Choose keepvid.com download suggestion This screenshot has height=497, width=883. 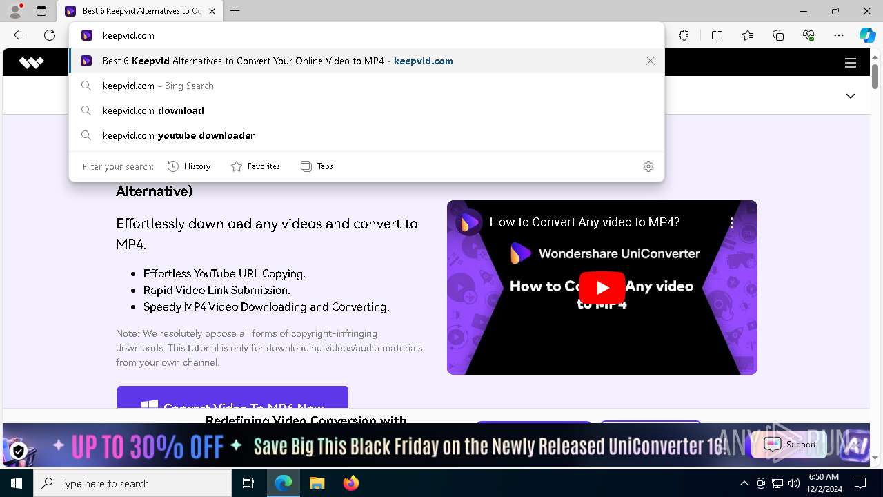tap(366, 110)
